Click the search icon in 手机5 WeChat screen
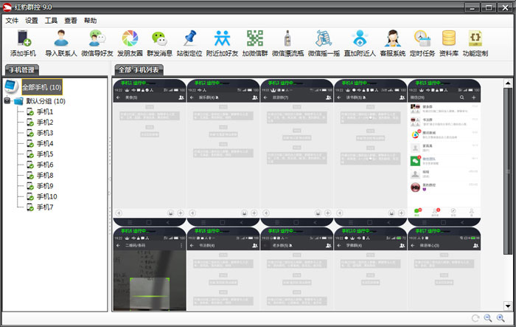The width and height of the screenshot is (516, 327). (x=461, y=97)
